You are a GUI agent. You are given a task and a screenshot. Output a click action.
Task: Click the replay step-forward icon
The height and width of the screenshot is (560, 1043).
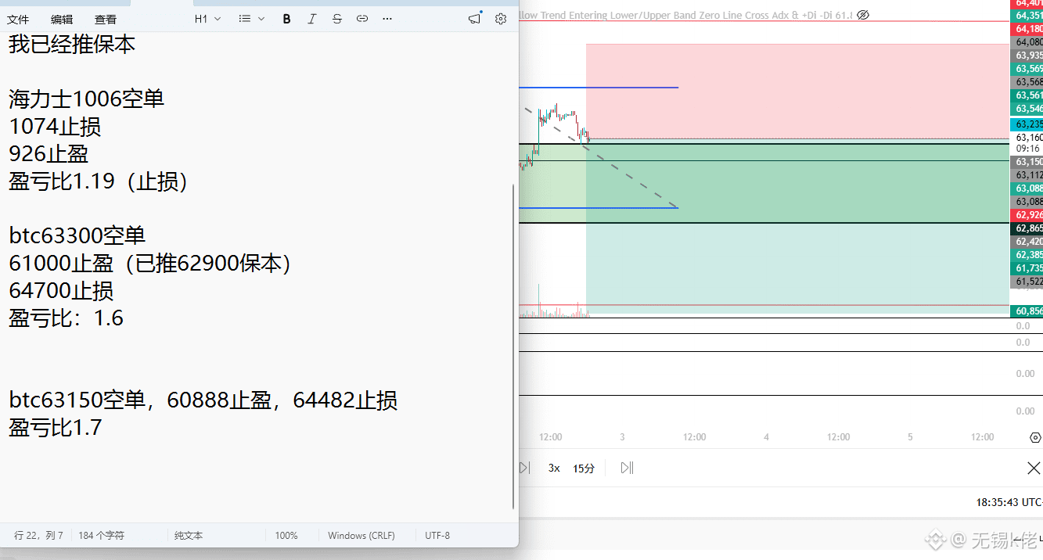pyautogui.click(x=524, y=468)
